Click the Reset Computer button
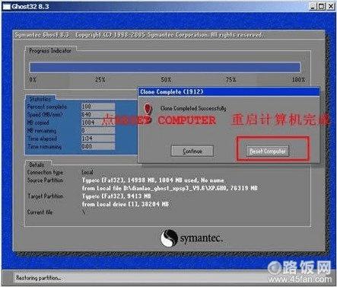 (268, 151)
